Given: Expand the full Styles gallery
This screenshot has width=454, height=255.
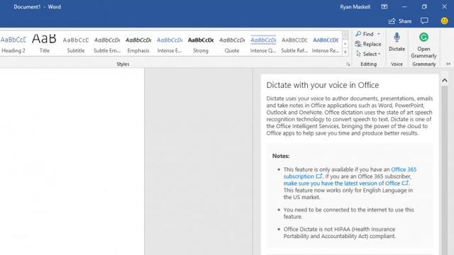Looking at the screenshot, I should [345, 52].
